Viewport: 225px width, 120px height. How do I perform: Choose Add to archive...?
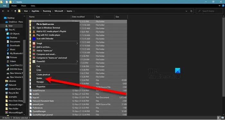pyautogui.click(x=55, y=47)
